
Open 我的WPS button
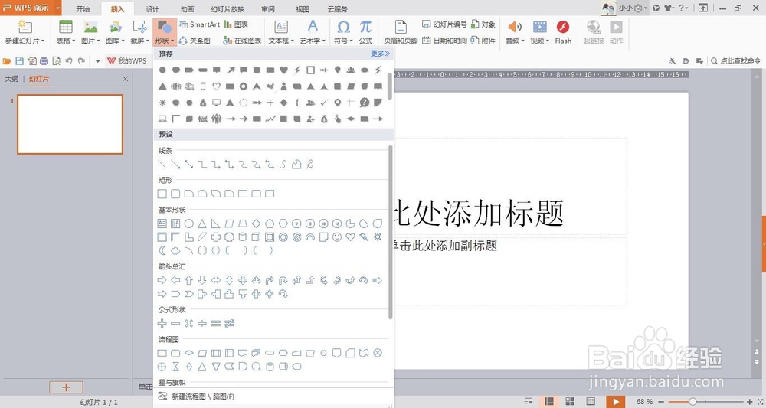pos(127,61)
